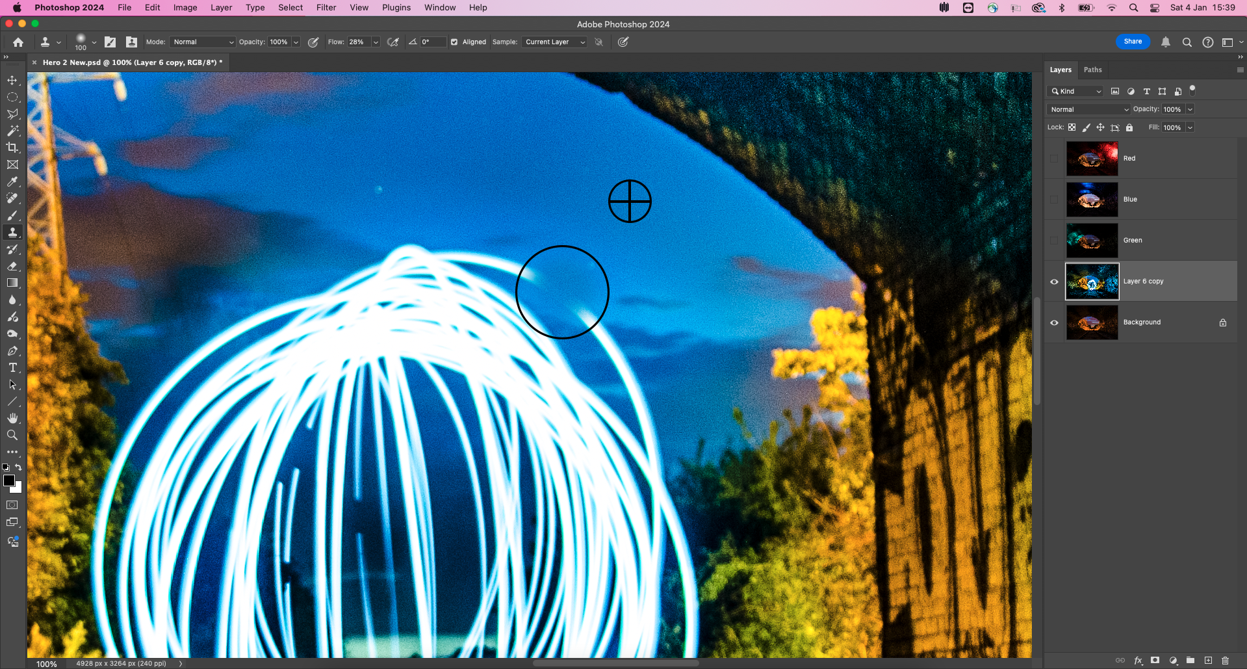Image resolution: width=1247 pixels, height=669 pixels.
Task: Uncheck the Aligned checkbox
Action: point(454,42)
